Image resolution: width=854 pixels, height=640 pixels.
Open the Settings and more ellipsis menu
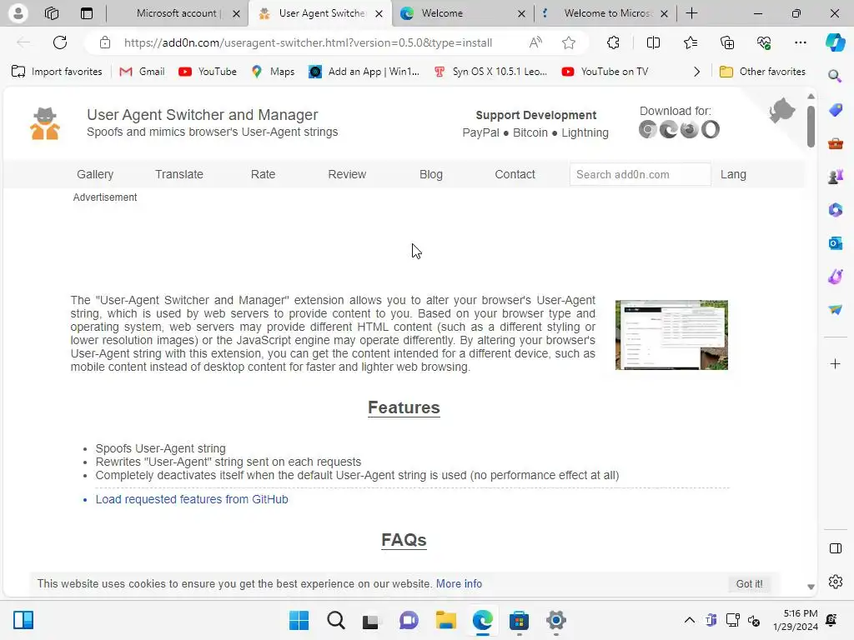pos(800,42)
